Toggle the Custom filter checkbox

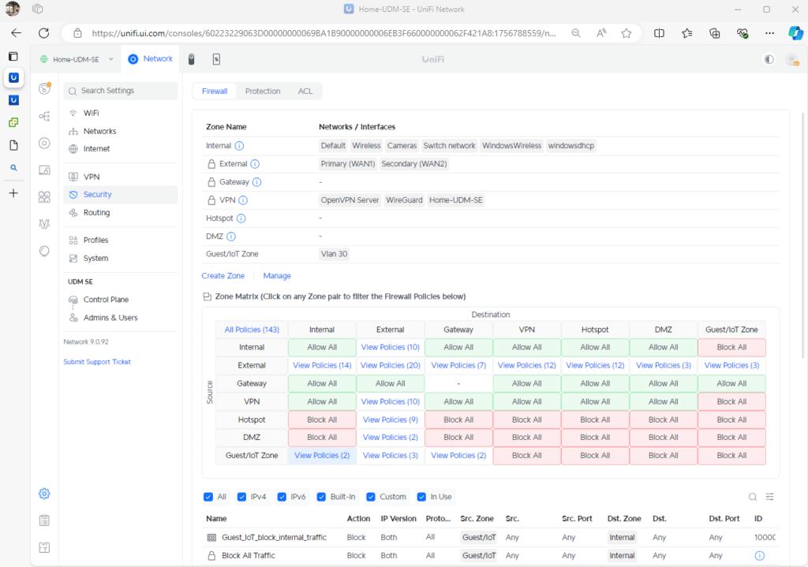(371, 497)
